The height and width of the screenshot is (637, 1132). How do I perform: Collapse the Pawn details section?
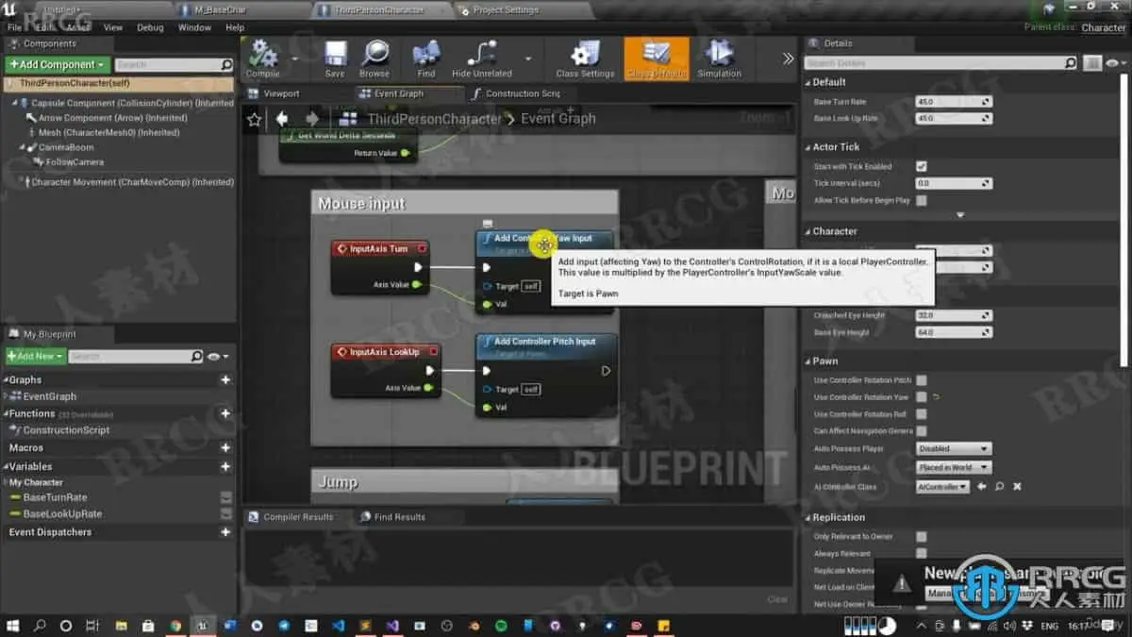click(x=808, y=361)
